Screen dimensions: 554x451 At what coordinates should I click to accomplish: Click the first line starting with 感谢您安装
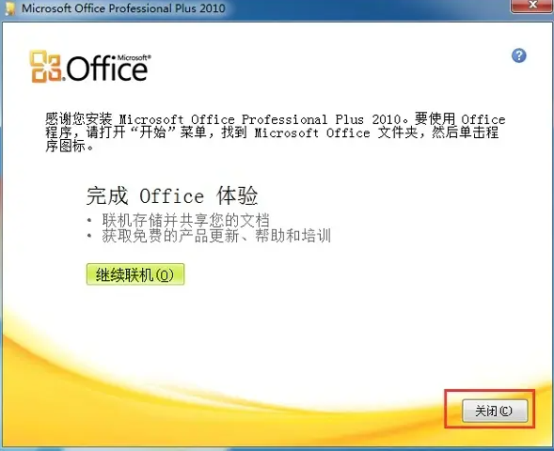(276, 119)
